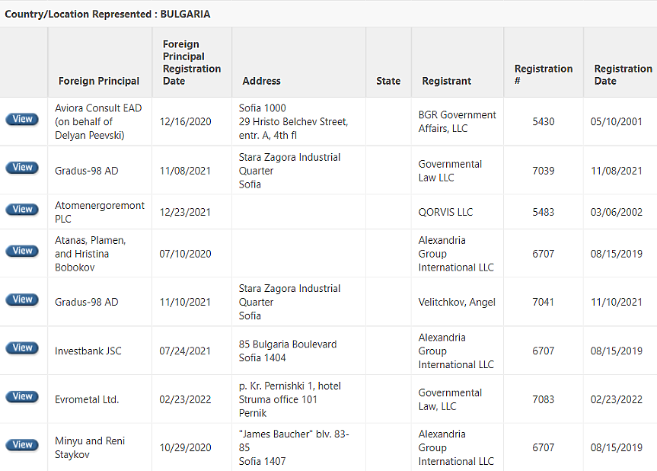Click View for Gradus-98 AD with Velitchkov, Angel
657x471 pixels.
pyautogui.click(x=23, y=300)
